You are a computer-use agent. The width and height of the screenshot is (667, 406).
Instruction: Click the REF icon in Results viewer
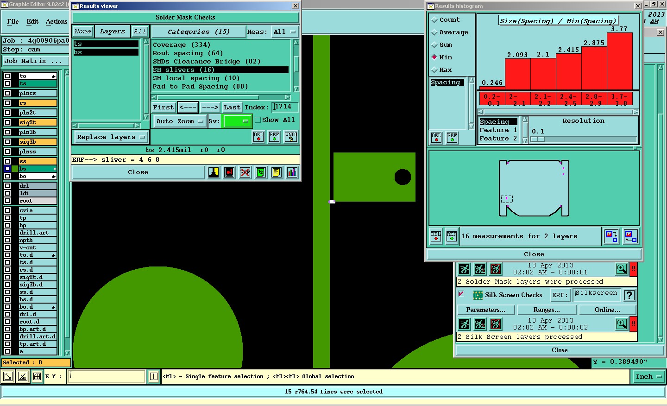274,136
